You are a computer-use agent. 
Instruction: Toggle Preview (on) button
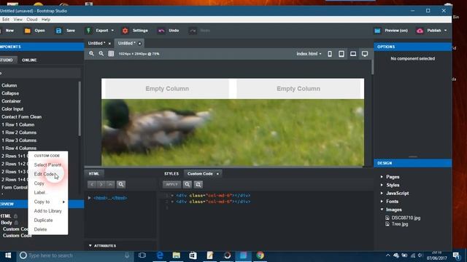pos(391,31)
